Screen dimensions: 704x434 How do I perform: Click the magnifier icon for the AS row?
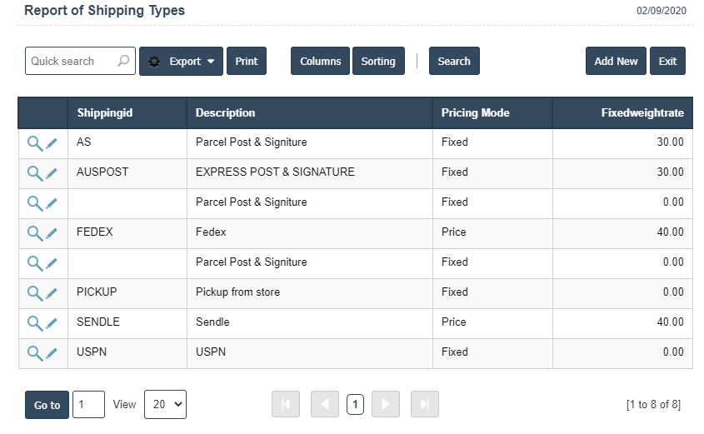[34, 143]
